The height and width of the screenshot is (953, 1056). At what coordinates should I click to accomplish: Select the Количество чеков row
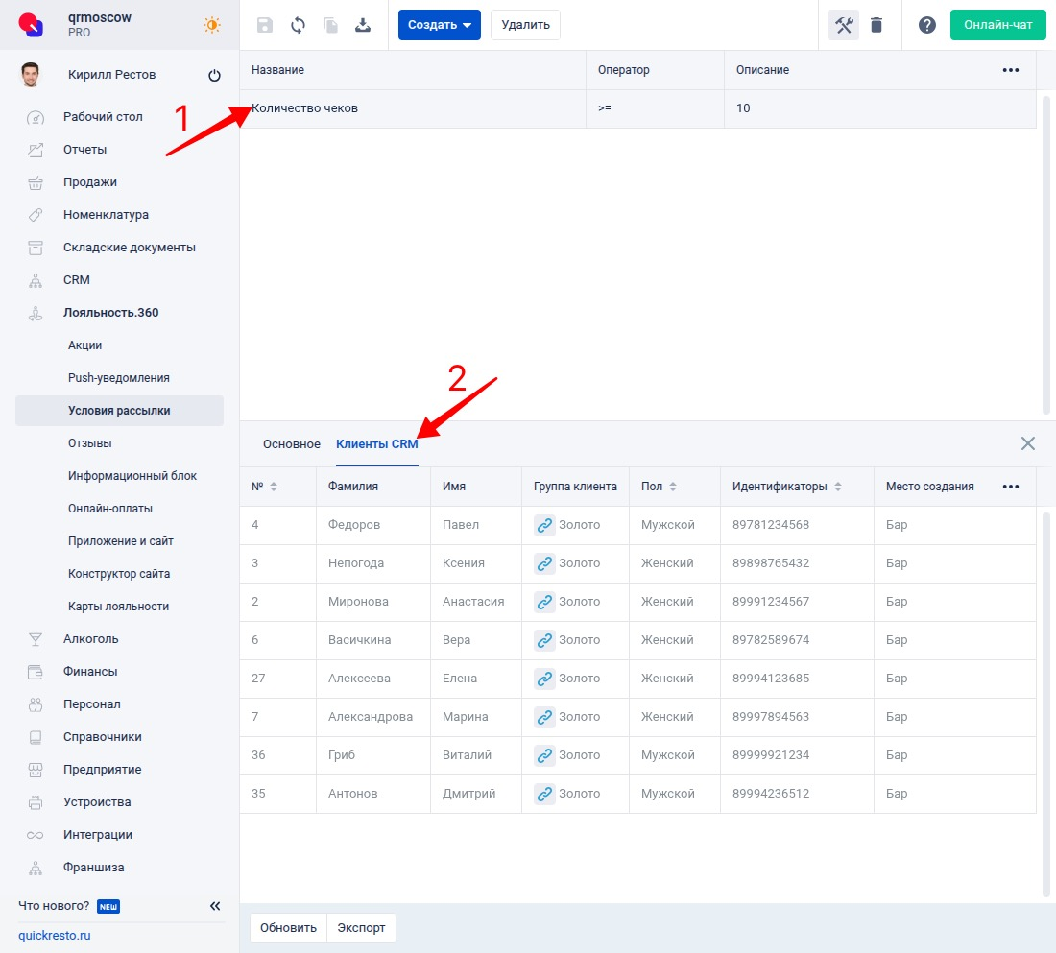(x=637, y=108)
